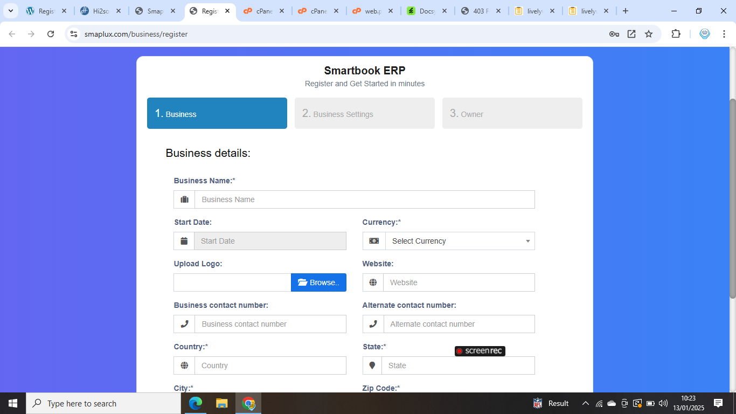This screenshot has height=414, width=736.
Task: Click the calendar icon next to Start Date
Action: [184, 241]
